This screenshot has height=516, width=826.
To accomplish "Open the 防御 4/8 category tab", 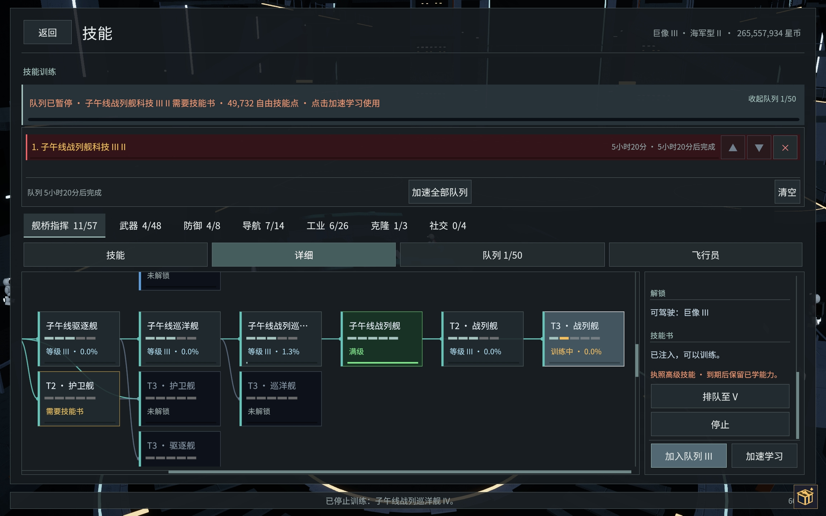I will (202, 225).
